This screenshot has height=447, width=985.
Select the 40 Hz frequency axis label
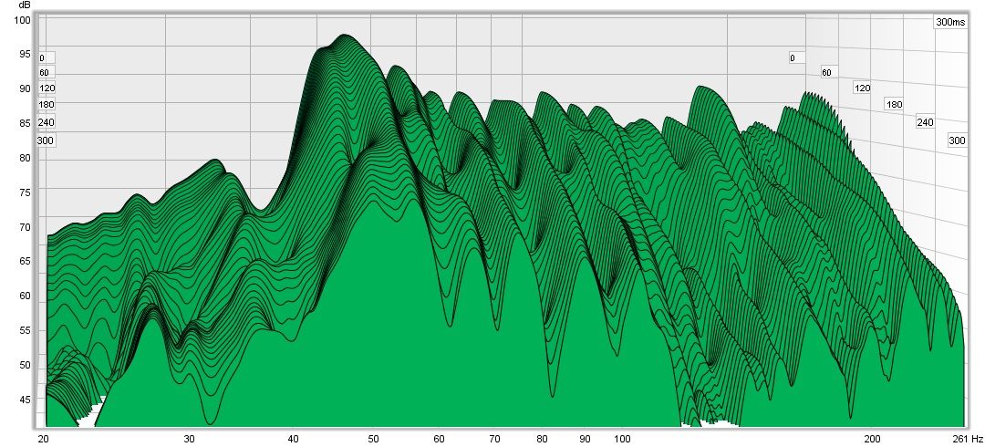(292, 439)
